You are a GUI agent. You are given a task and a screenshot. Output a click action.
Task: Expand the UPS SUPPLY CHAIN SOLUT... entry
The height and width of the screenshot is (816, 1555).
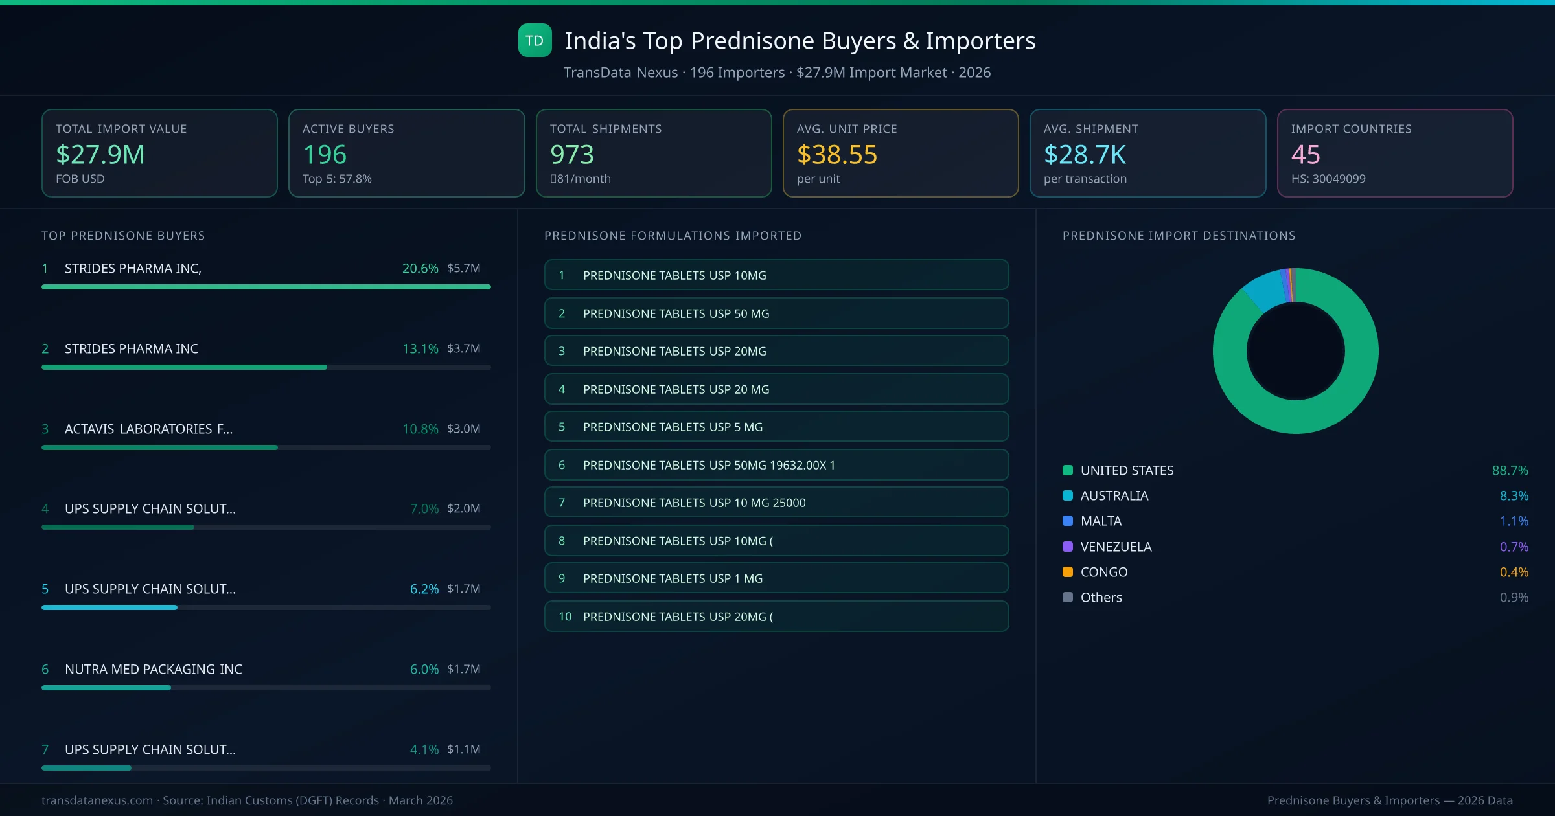click(150, 509)
